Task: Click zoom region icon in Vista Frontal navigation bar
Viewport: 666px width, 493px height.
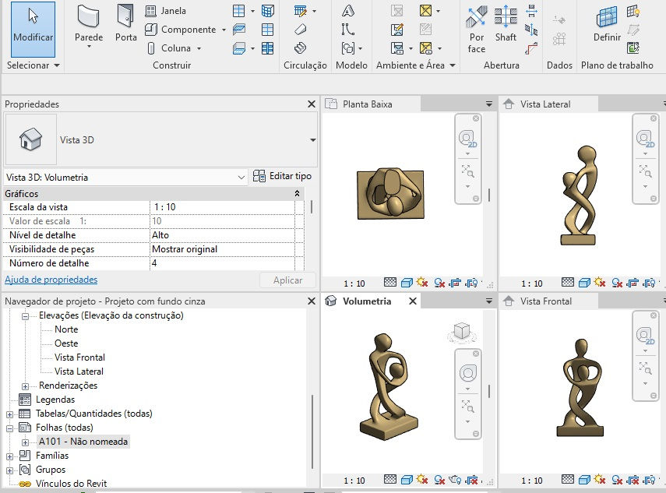Action: coord(645,368)
